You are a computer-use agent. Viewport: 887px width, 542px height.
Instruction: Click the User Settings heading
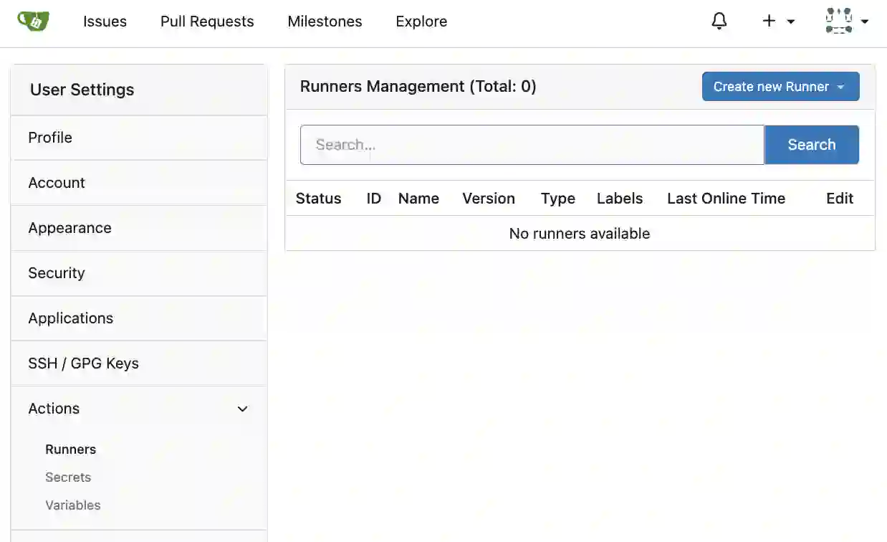click(82, 90)
